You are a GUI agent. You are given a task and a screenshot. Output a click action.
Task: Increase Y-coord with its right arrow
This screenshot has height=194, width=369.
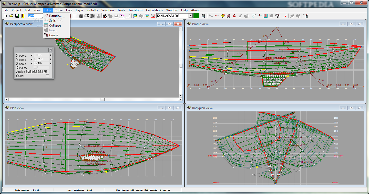point(50,59)
